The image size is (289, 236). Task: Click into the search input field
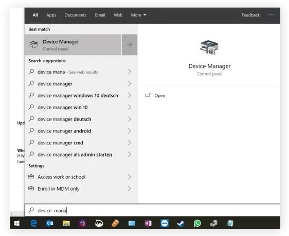click(x=152, y=210)
